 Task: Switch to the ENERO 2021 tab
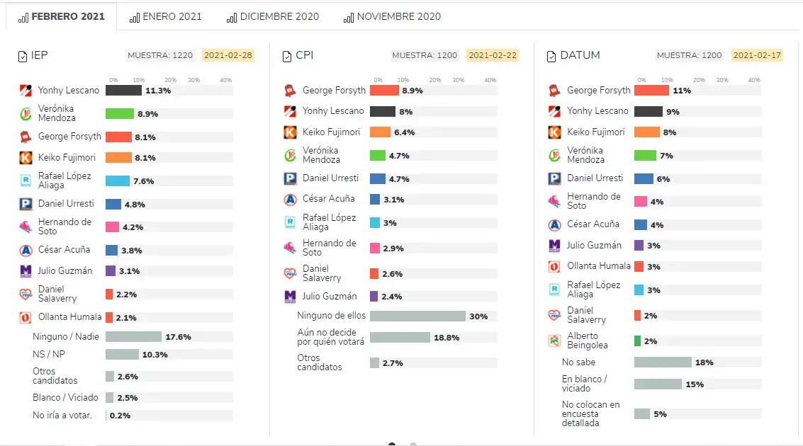[x=166, y=16]
